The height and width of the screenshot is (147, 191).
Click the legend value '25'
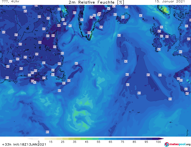click(x=63, y=142)
